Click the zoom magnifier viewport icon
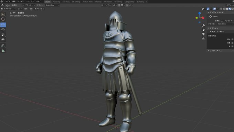 tap(203, 26)
